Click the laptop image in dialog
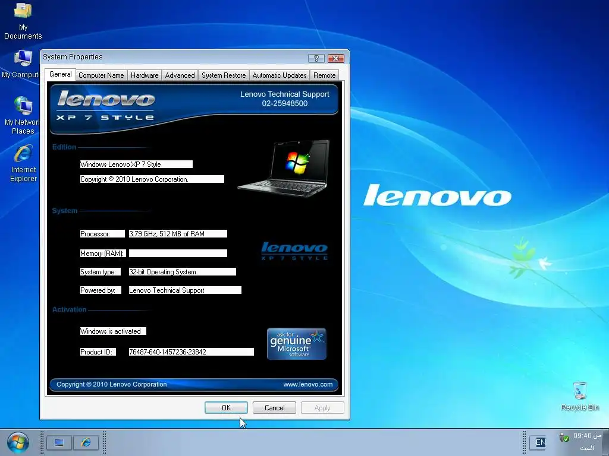The height and width of the screenshot is (456, 609). click(x=284, y=168)
